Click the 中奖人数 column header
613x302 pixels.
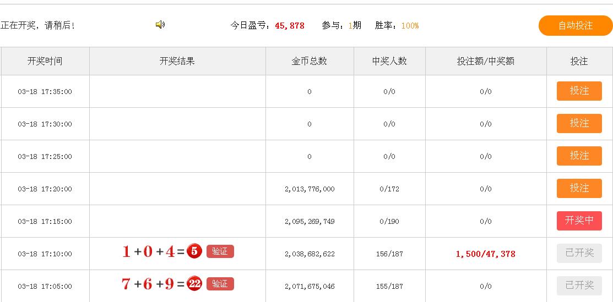(x=389, y=61)
